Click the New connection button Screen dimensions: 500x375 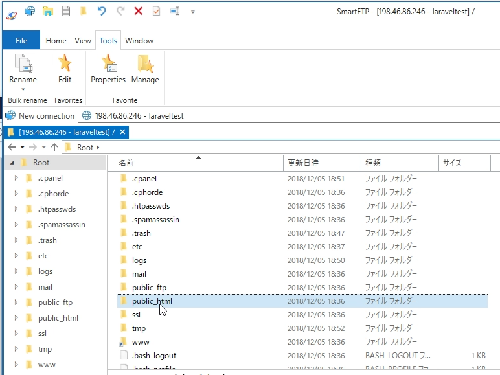[40, 116]
